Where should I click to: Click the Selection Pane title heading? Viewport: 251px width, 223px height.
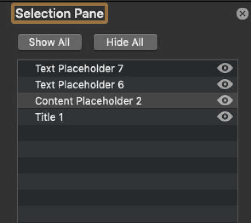click(59, 14)
